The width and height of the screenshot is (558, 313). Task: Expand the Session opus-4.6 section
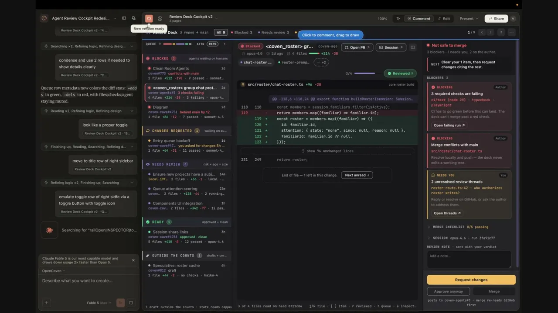tap(461, 238)
